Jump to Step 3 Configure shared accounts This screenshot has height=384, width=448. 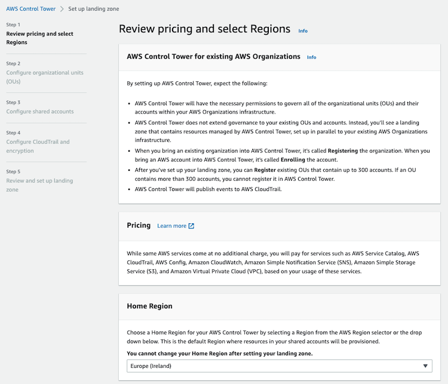point(40,112)
